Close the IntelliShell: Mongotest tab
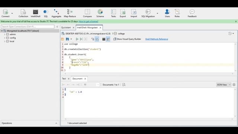This screenshot has height=134, width=238. click(100, 28)
